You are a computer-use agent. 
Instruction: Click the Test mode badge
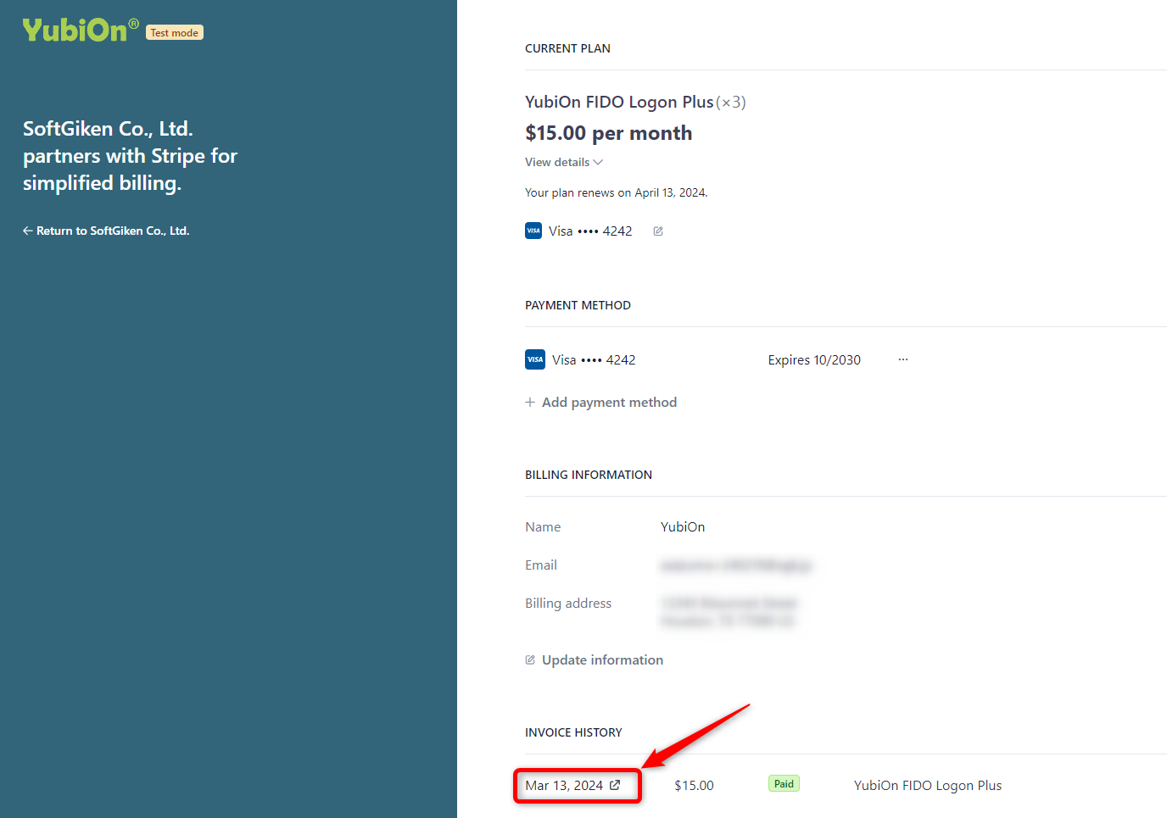point(175,33)
